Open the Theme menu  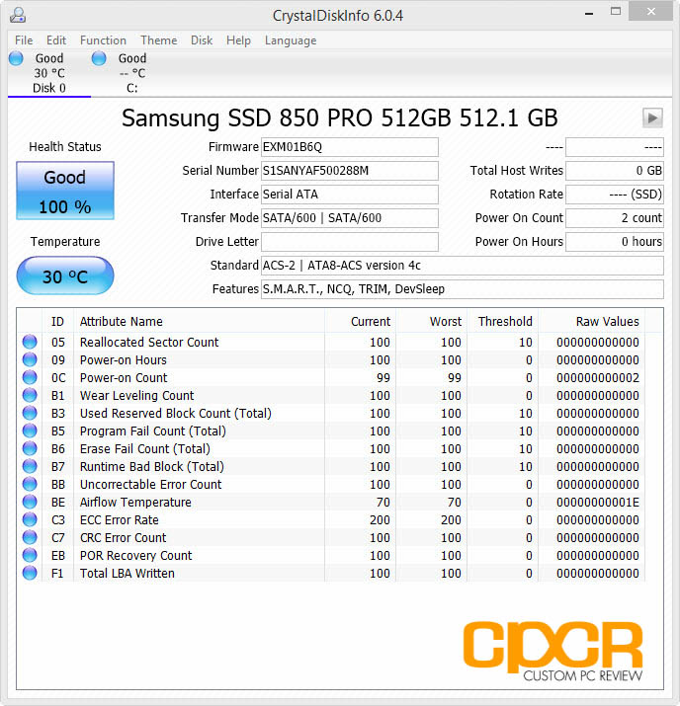coord(158,40)
